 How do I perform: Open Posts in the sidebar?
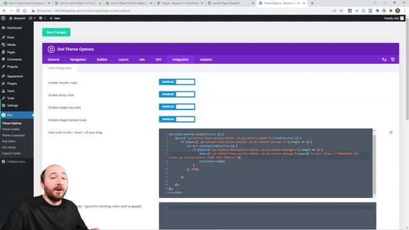click(10, 37)
